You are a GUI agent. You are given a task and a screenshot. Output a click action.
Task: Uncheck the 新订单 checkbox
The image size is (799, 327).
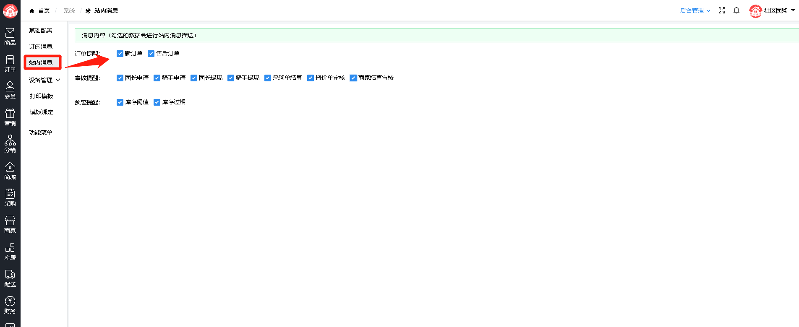[120, 54]
